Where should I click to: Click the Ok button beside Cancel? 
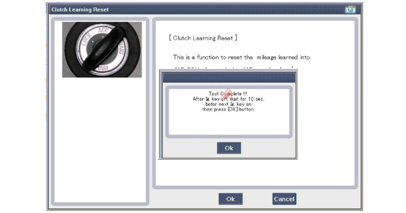click(230, 199)
